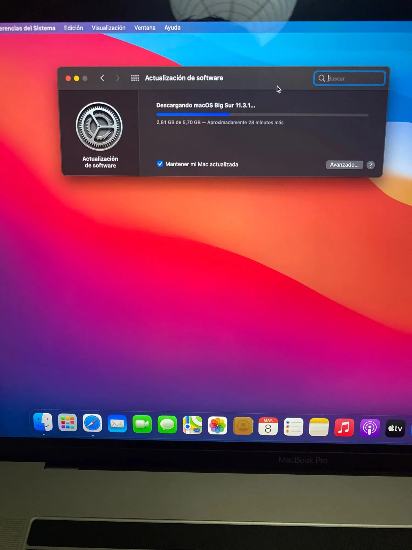Screen dimensions: 412x550
Task: Open the Visualización menu
Action: [108, 28]
